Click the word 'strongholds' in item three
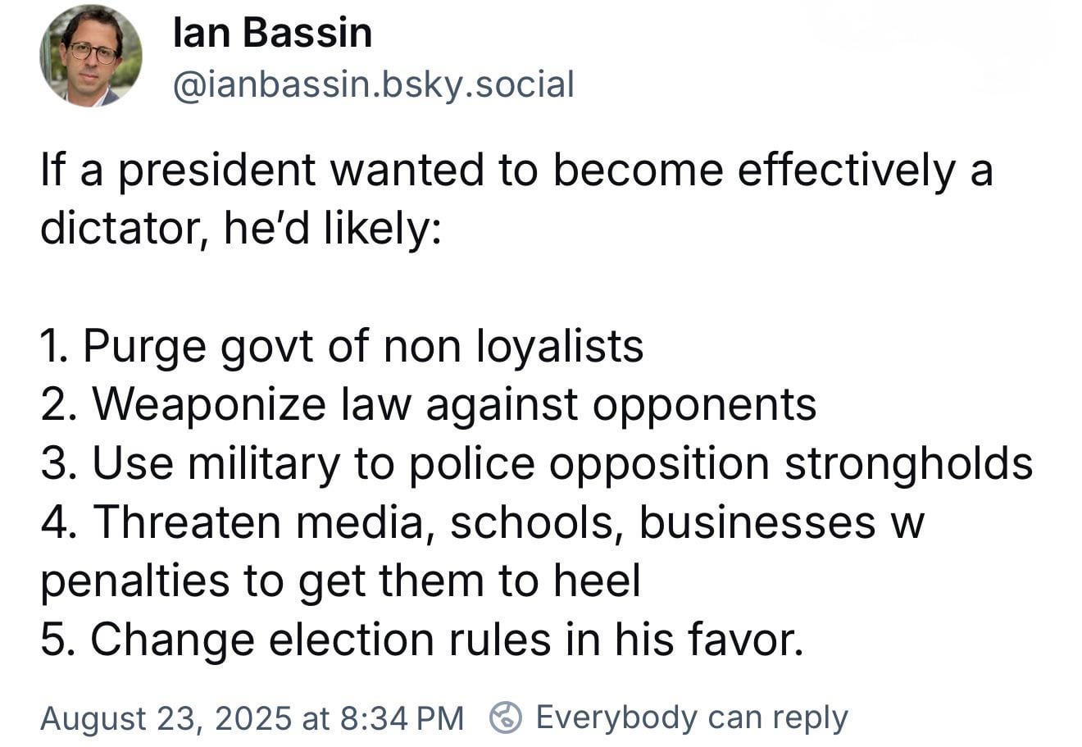1082x747 pixels. coord(908,463)
